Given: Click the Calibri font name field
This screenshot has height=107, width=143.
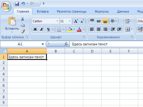Looking at the screenshot, I should [x=44, y=21].
